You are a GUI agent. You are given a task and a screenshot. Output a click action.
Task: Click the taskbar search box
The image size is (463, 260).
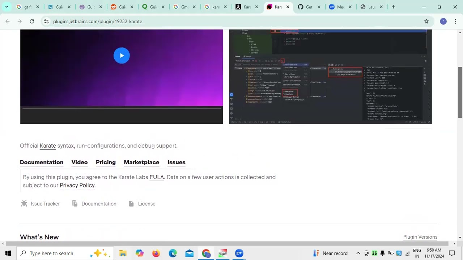coord(65,253)
